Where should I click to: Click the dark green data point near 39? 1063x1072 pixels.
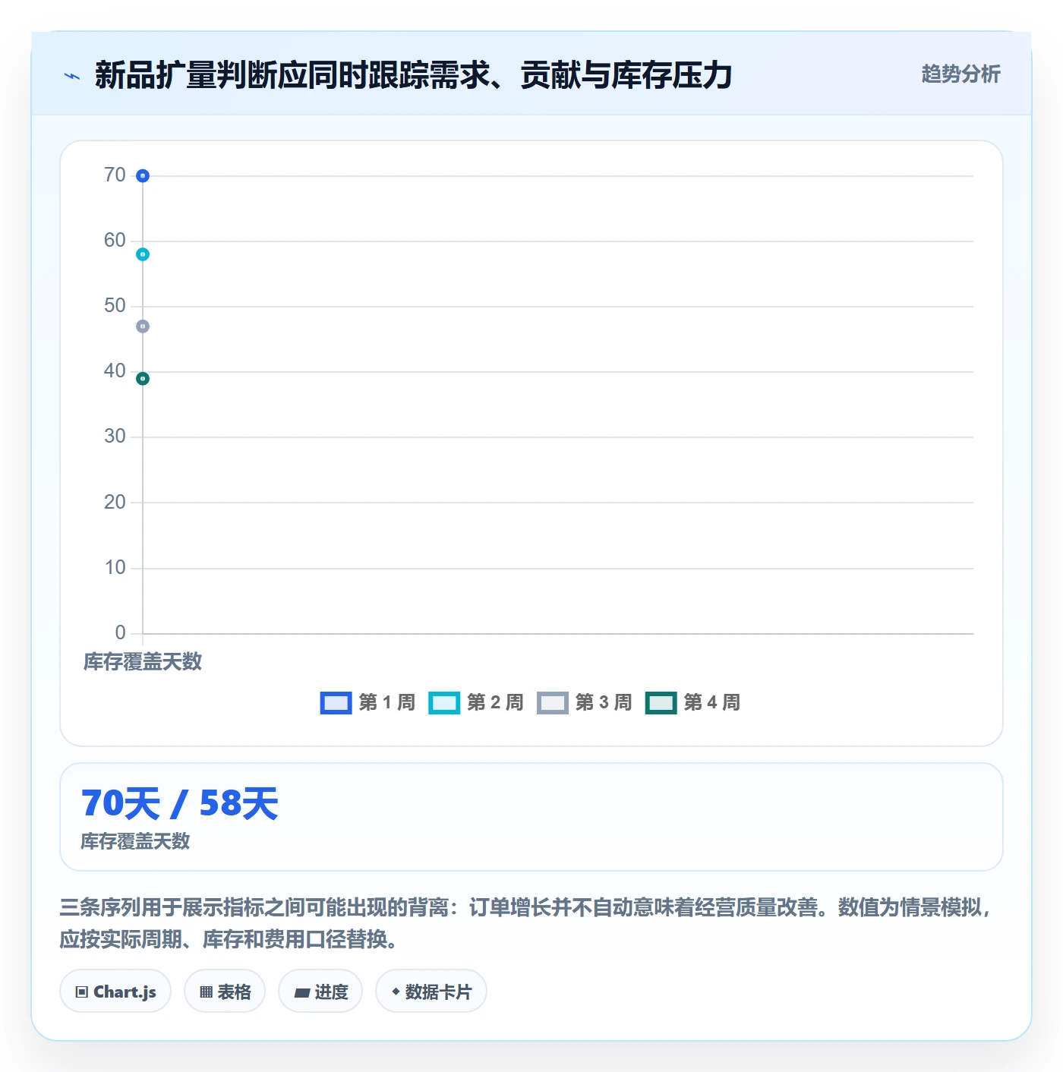pos(143,379)
